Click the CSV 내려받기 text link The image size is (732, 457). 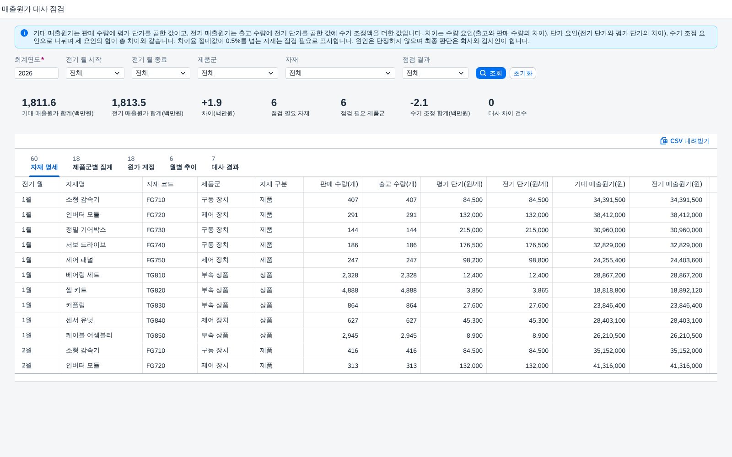(x=690, y=141)
